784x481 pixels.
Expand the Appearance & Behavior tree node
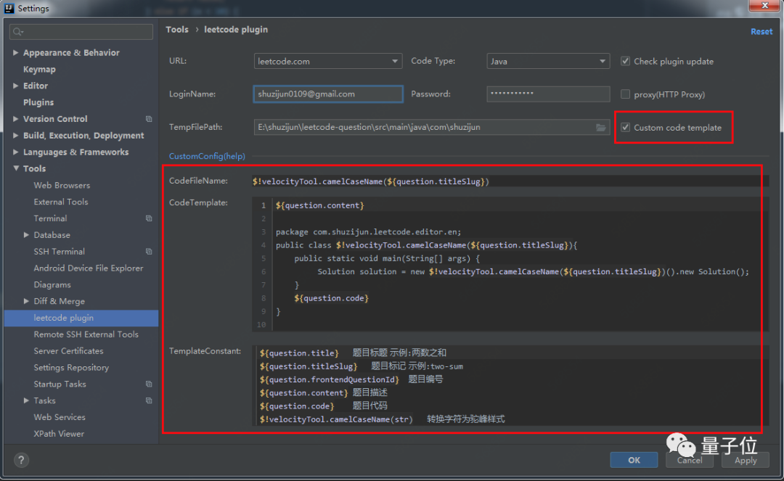[x=16, y=53]
